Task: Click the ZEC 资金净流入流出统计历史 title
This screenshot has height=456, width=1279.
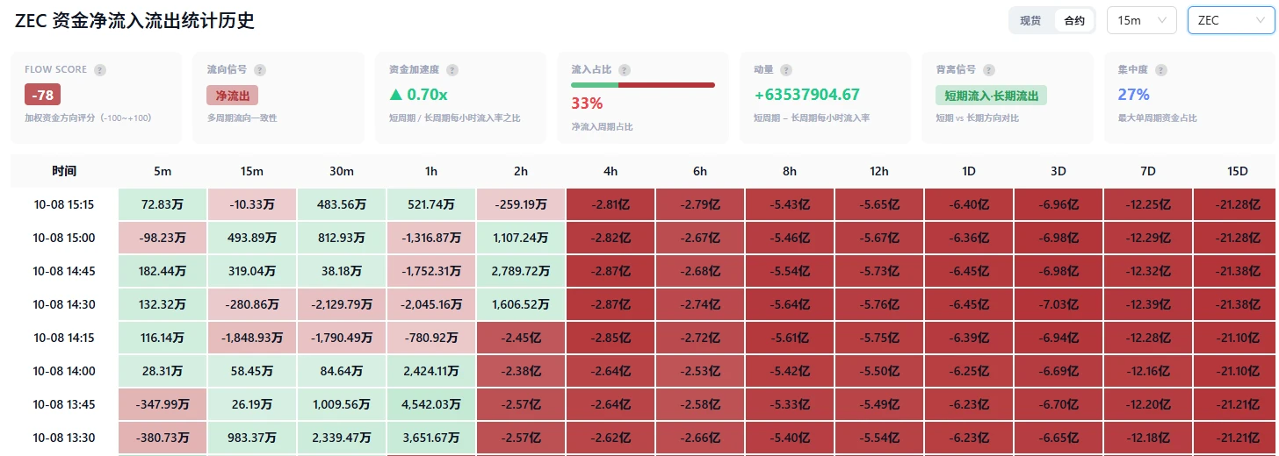Action: [135, 21]
